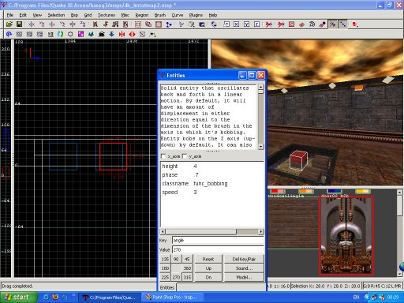Click the red outward-pointing arrows icon
Viewport: 404px width, 303px height.
point(132,34)
